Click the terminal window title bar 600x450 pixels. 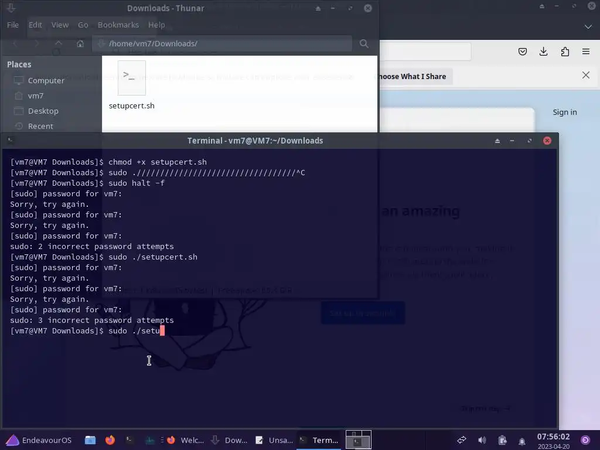click(x=255, y=141)
